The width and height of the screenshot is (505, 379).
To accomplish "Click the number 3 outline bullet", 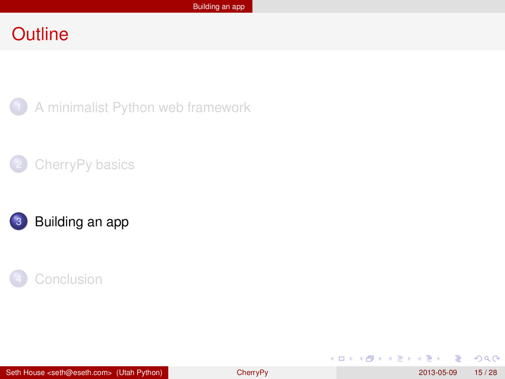I will click(x=19, y=222).
